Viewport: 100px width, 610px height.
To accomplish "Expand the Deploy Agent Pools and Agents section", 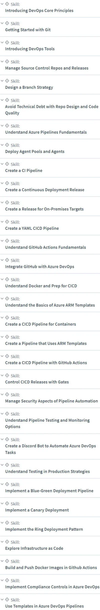I will tap(2, 145).
